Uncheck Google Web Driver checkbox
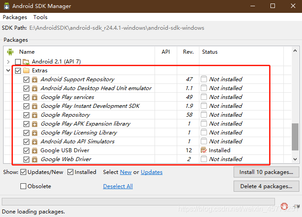The height and width of the screenshot is (217, 302). click(26, 159)
